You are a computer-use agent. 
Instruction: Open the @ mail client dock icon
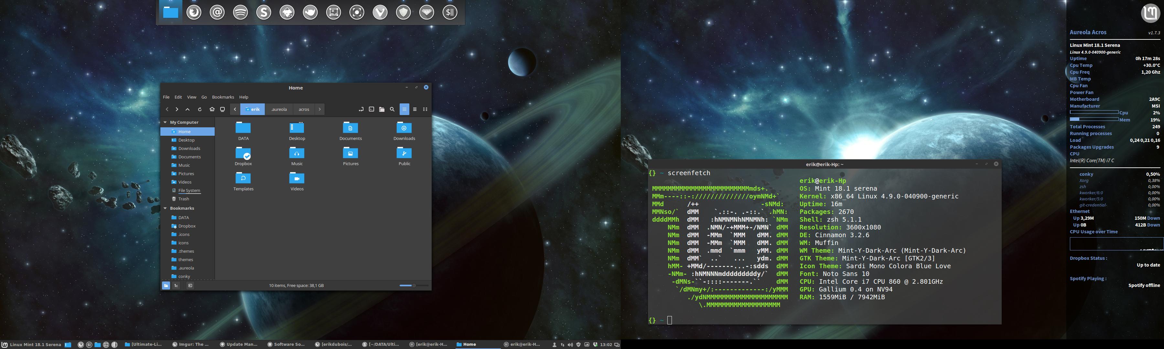point(217,12)
